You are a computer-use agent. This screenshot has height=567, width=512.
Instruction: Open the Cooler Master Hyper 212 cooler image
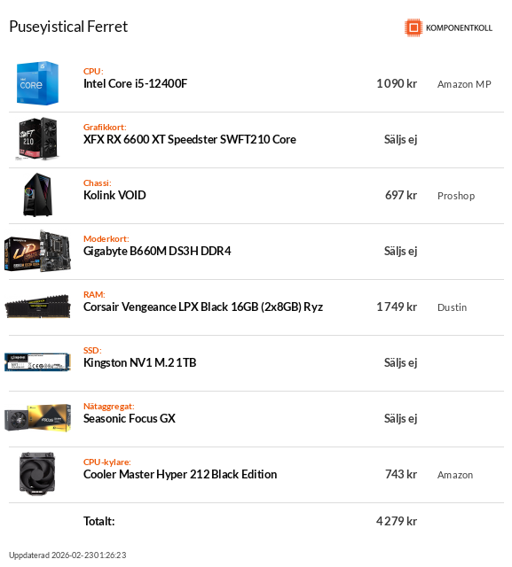tap(37, 474)
